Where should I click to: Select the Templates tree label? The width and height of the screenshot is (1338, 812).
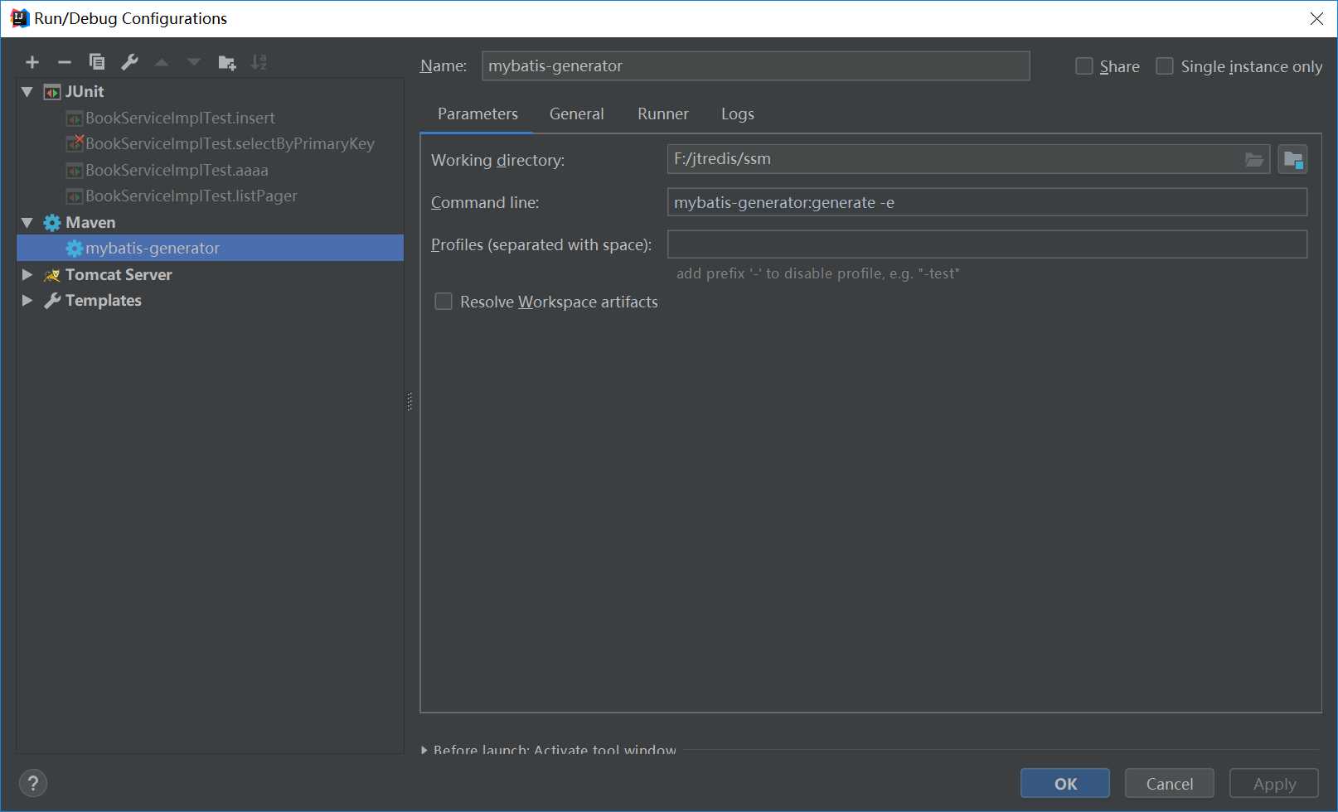[x=104, y=300]
